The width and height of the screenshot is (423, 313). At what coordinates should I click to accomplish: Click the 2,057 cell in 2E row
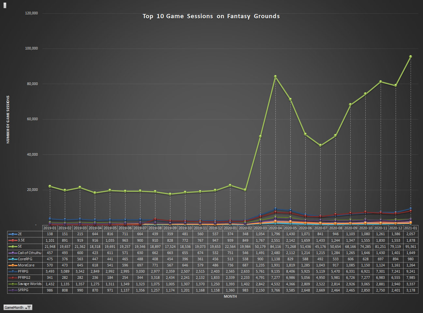coord(411,234)
